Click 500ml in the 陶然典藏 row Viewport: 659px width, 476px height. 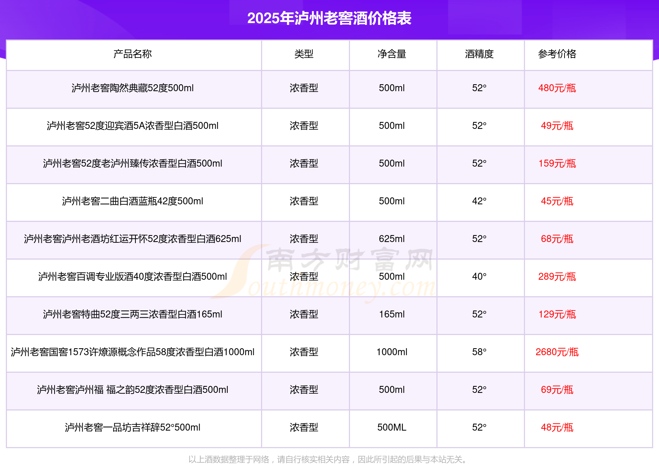[392, 88]
